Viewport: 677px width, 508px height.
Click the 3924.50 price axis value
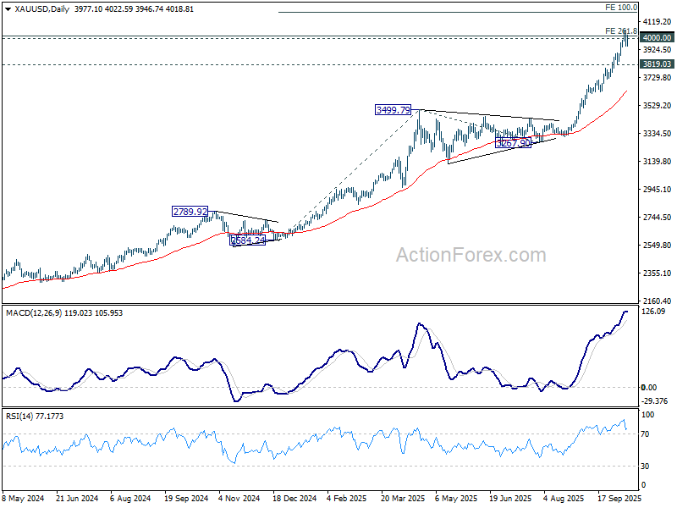pos(657,50)
